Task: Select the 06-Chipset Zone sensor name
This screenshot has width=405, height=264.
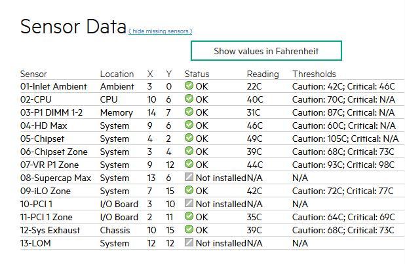Action: coord(53,152)
